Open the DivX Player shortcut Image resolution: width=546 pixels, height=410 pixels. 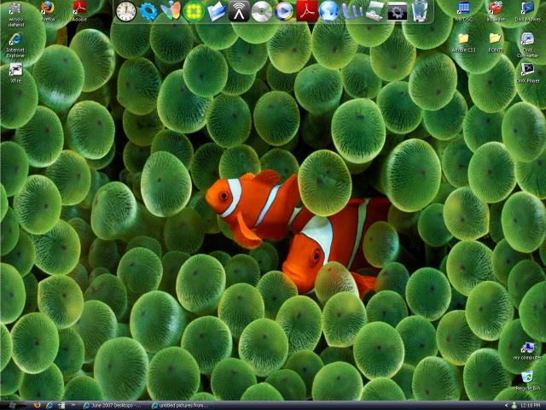click(527, 73)
